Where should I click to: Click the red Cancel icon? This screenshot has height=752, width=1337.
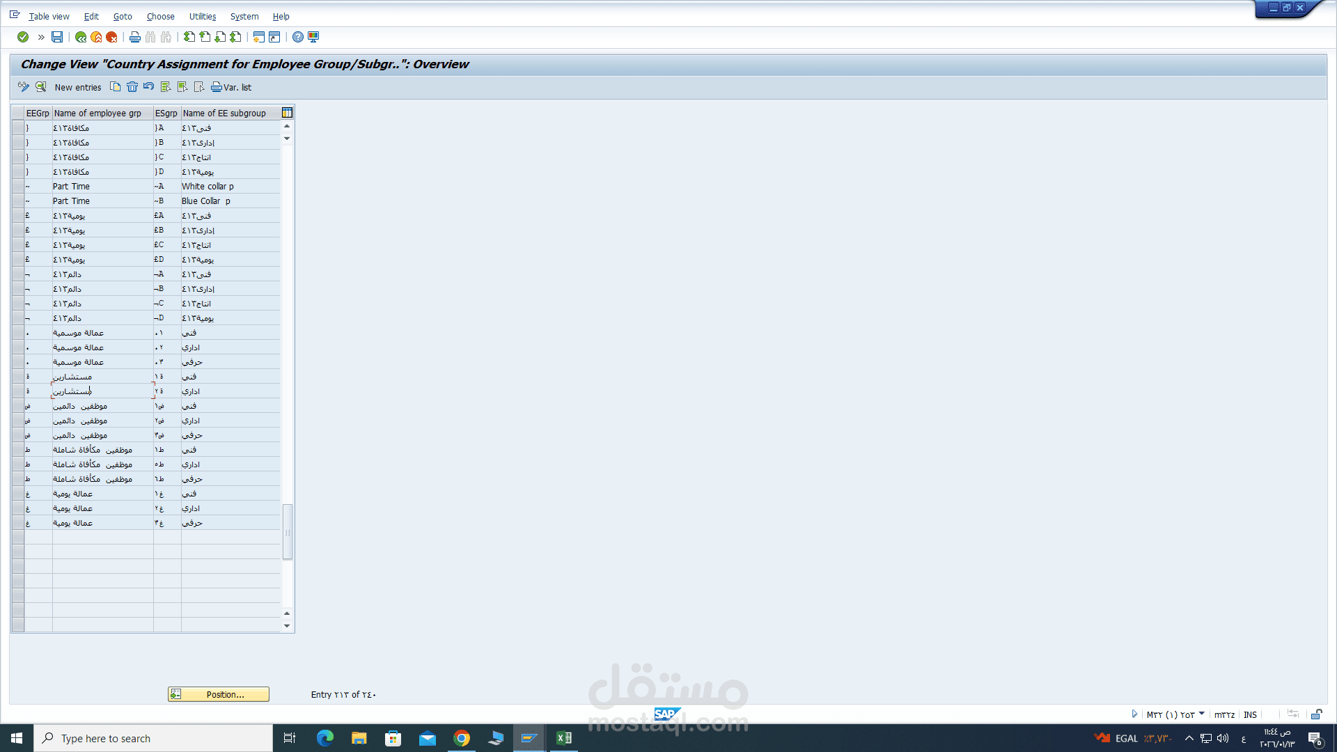[111, 37]
